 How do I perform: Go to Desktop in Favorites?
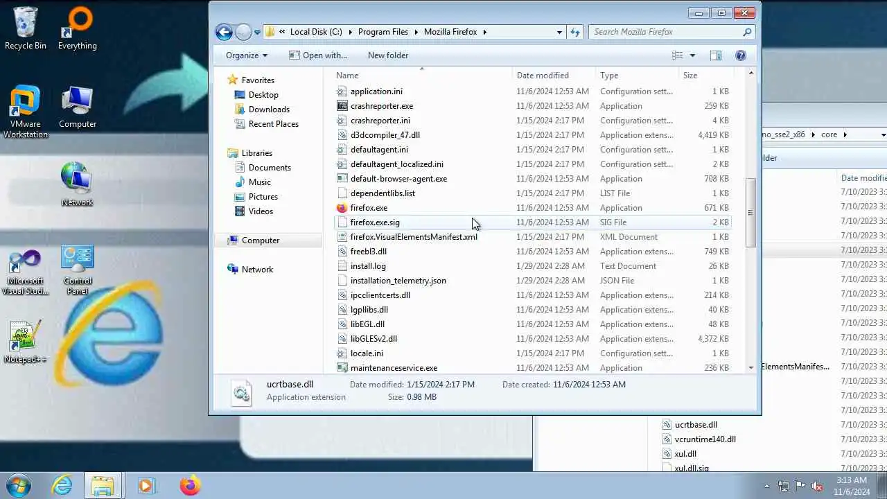[263, 95]
